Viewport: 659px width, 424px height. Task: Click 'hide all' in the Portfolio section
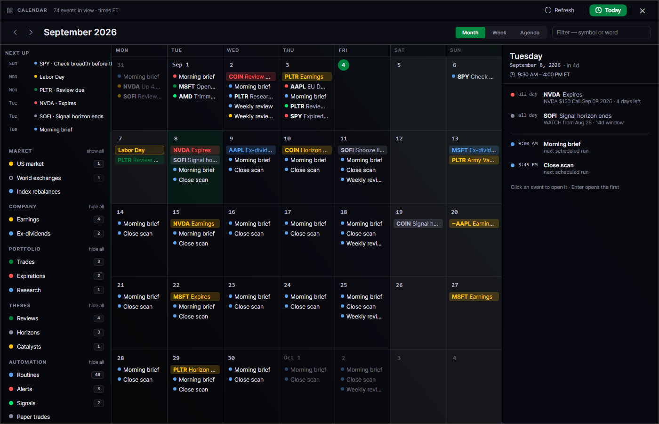tap(96, 249)
